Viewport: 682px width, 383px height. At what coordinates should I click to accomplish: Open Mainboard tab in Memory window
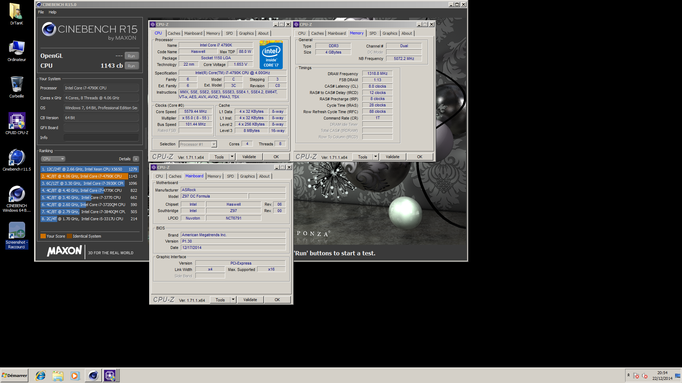coord(337,33)
